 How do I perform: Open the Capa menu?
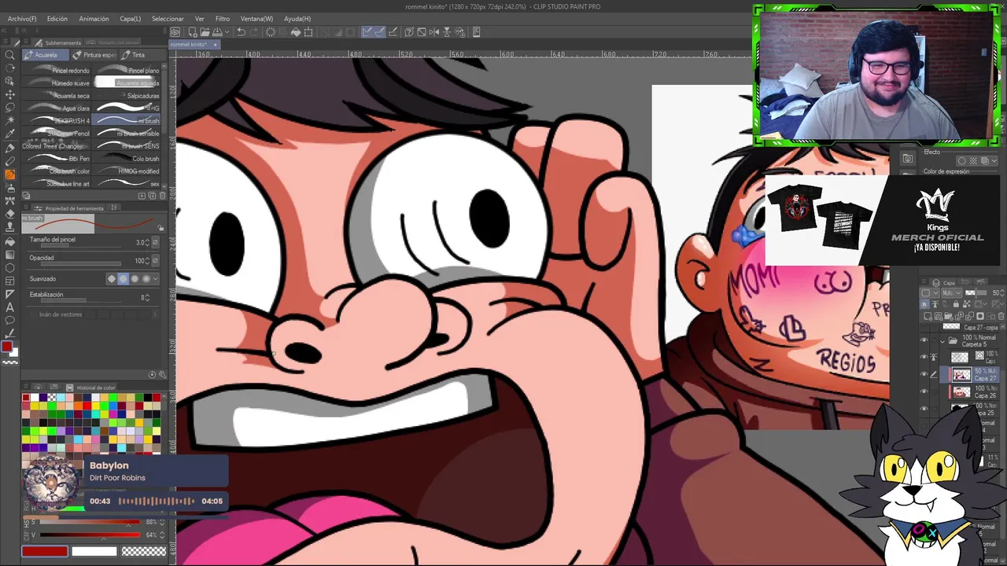[x=131, y=18]
